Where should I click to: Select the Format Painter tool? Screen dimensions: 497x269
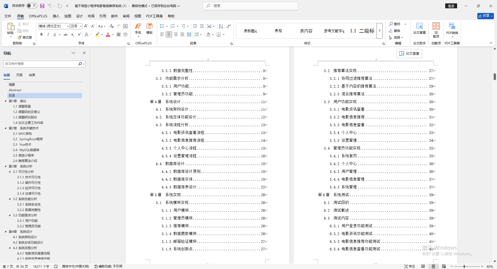(25, 37)
